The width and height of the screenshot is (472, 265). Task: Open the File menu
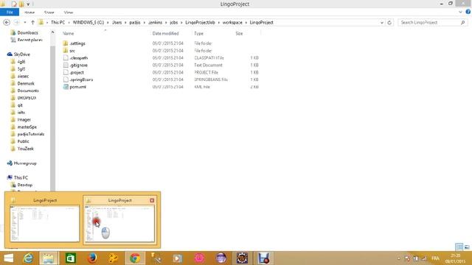(x=10, y=13)
